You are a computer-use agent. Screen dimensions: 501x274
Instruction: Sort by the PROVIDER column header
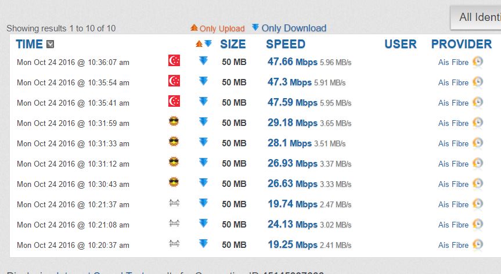tap(461, 44)
